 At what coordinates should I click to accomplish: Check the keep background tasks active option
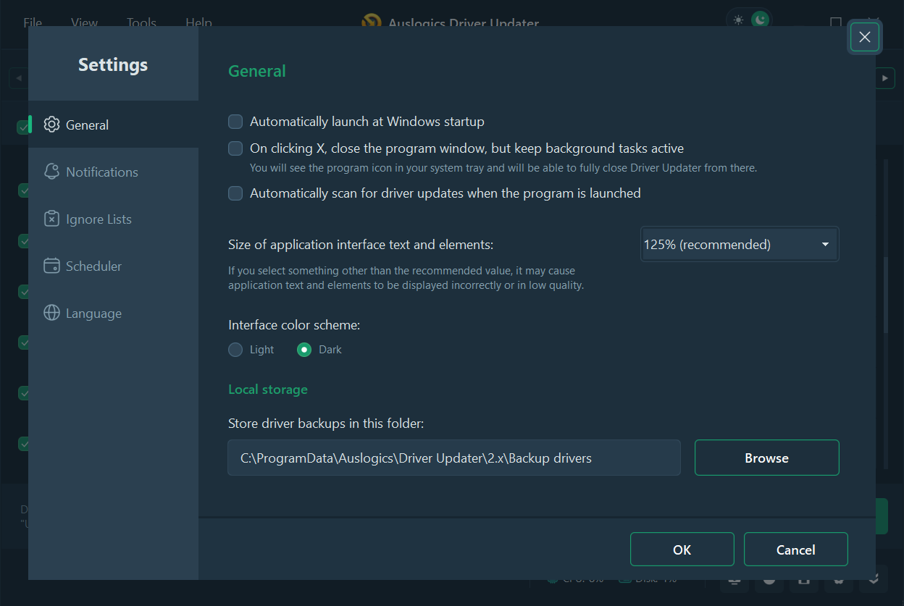click(235, 148)
